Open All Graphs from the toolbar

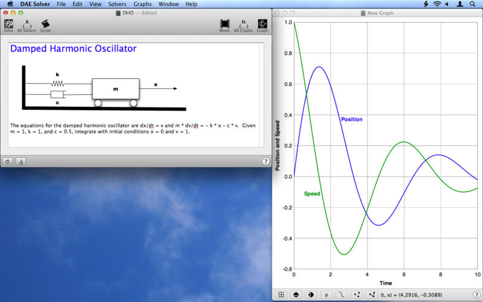243,25
